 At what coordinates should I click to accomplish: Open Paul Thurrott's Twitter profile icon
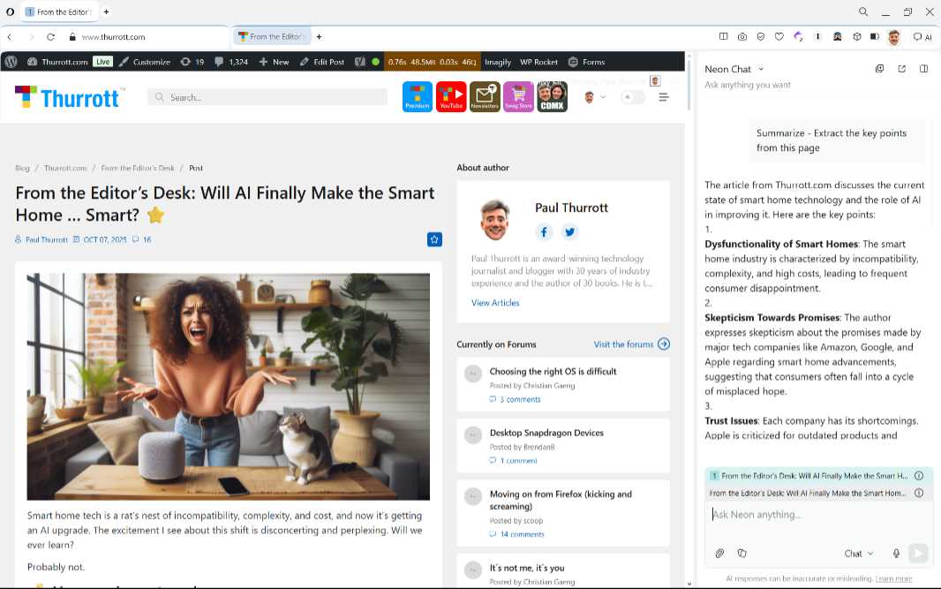tap(569, 231)
